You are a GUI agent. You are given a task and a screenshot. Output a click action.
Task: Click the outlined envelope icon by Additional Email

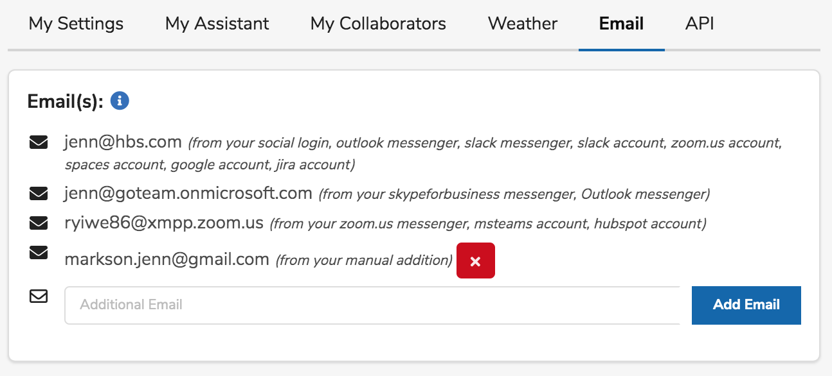(39, 296)
